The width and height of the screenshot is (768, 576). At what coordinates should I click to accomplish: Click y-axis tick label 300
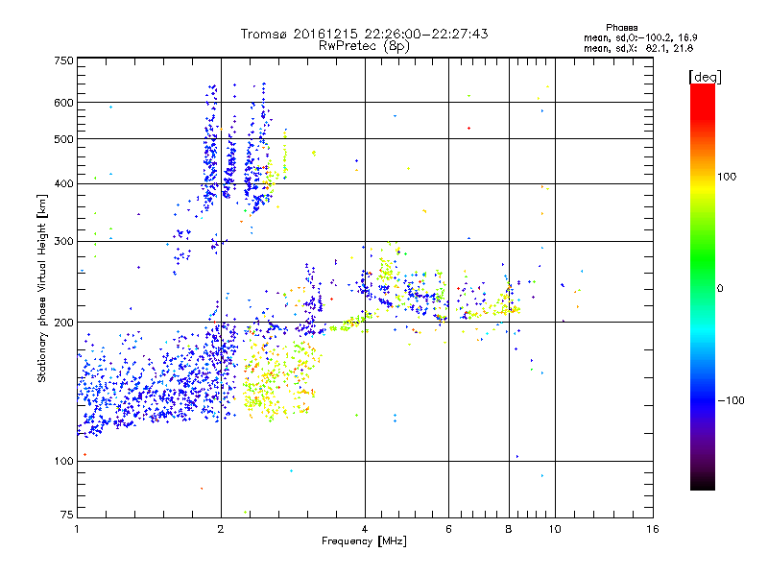[64, 242]
